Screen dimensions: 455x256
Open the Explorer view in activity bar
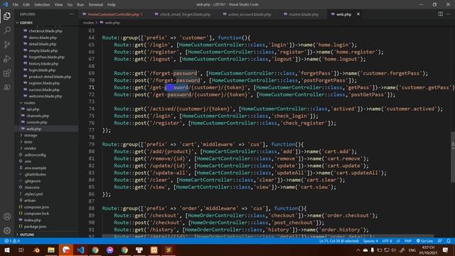coord(7,16)
